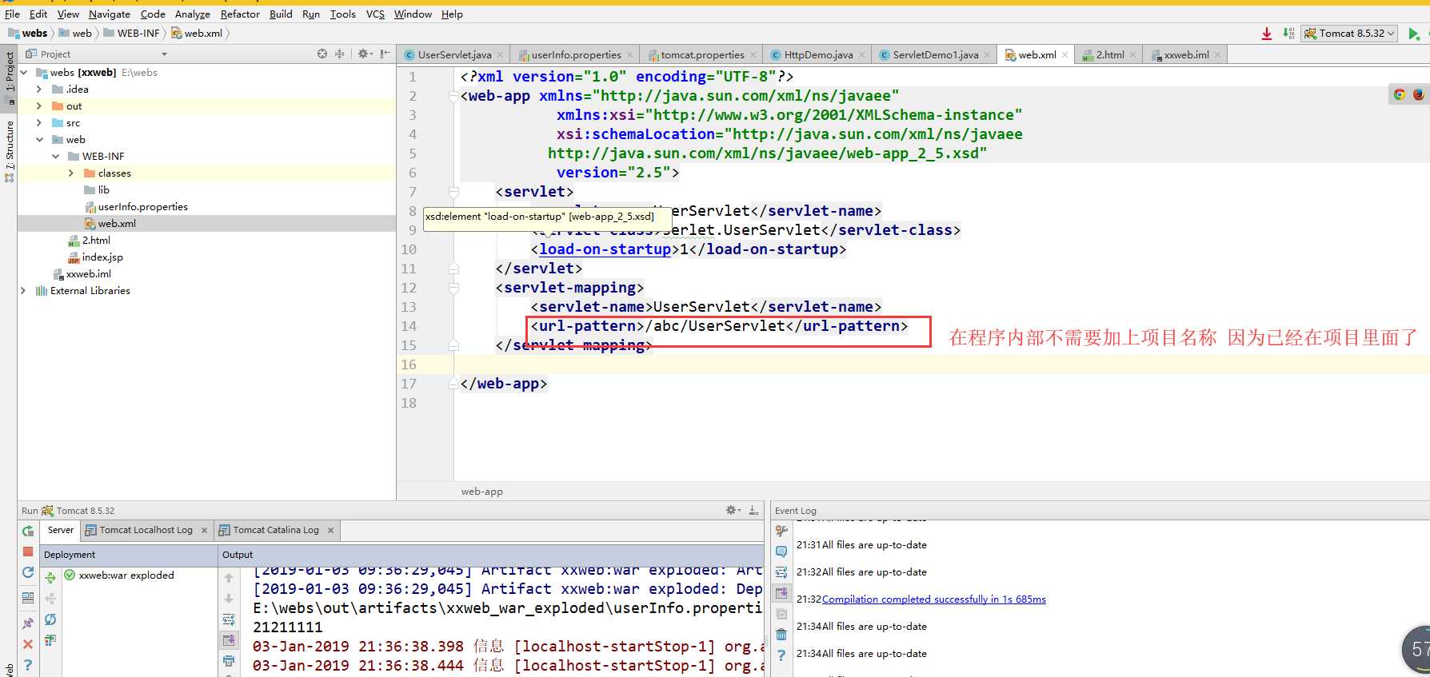
Task: Open web.xml preview in Chrome
Action: tap(1400, 94)
